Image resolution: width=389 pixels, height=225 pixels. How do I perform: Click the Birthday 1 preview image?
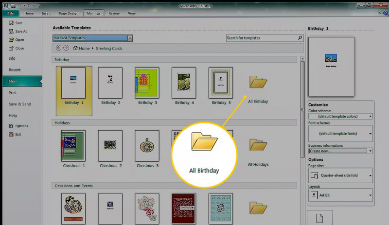(331, 67)
